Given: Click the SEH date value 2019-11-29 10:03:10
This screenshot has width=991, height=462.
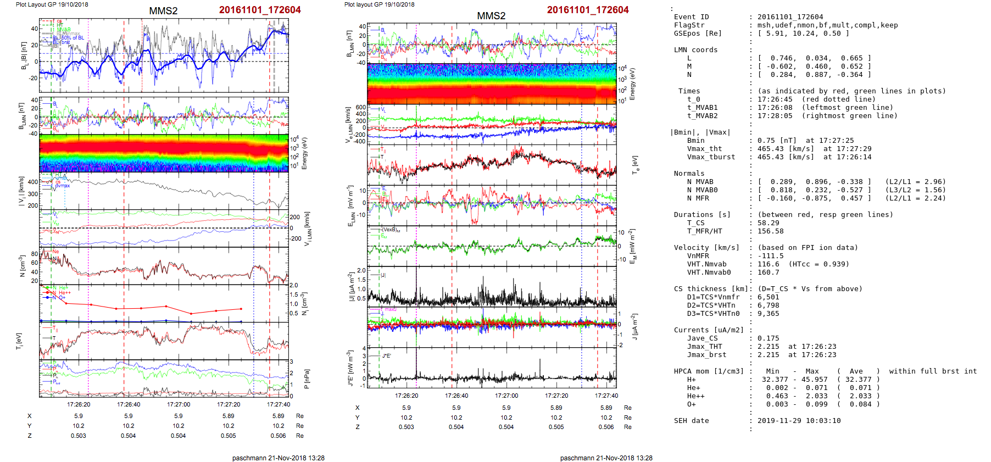Looking at the screenshot, I should click(799, 421).
